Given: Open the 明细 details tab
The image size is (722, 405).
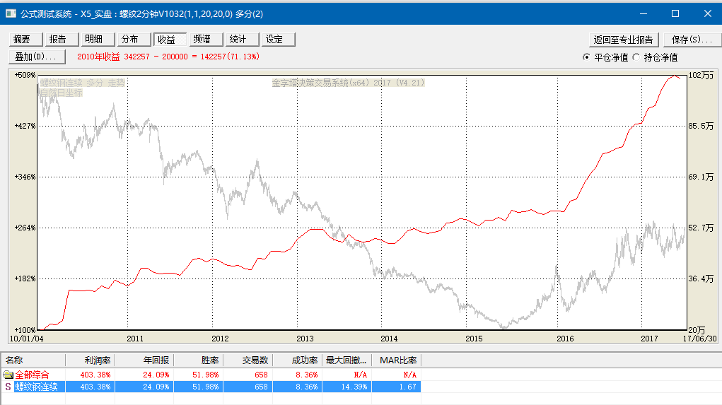Looking at the screenshot, I should point(98,40).
